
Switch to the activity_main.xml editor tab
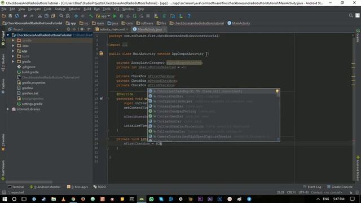click(112, 29)
